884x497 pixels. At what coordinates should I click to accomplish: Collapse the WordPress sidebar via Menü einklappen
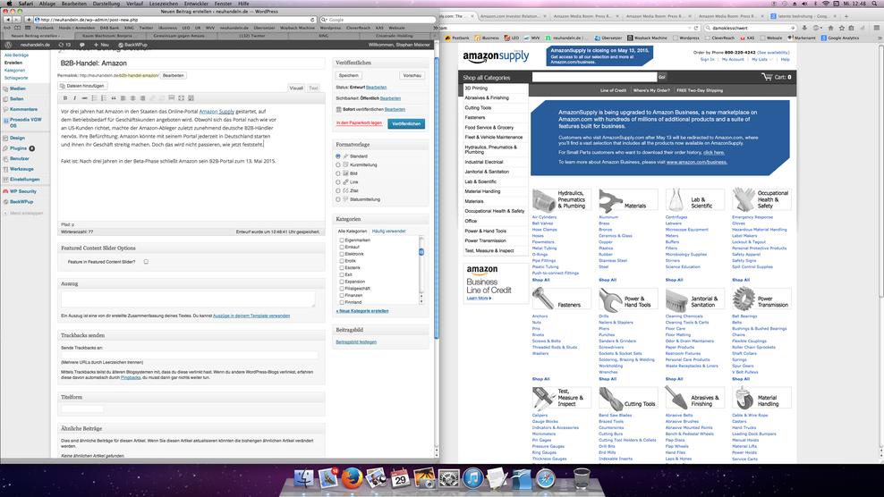23,213
